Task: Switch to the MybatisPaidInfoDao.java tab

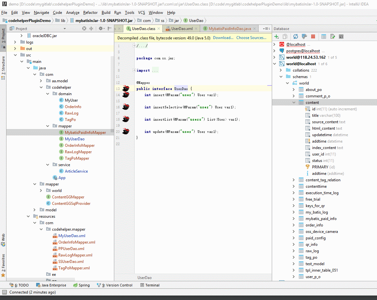Action: click(229, 28)
